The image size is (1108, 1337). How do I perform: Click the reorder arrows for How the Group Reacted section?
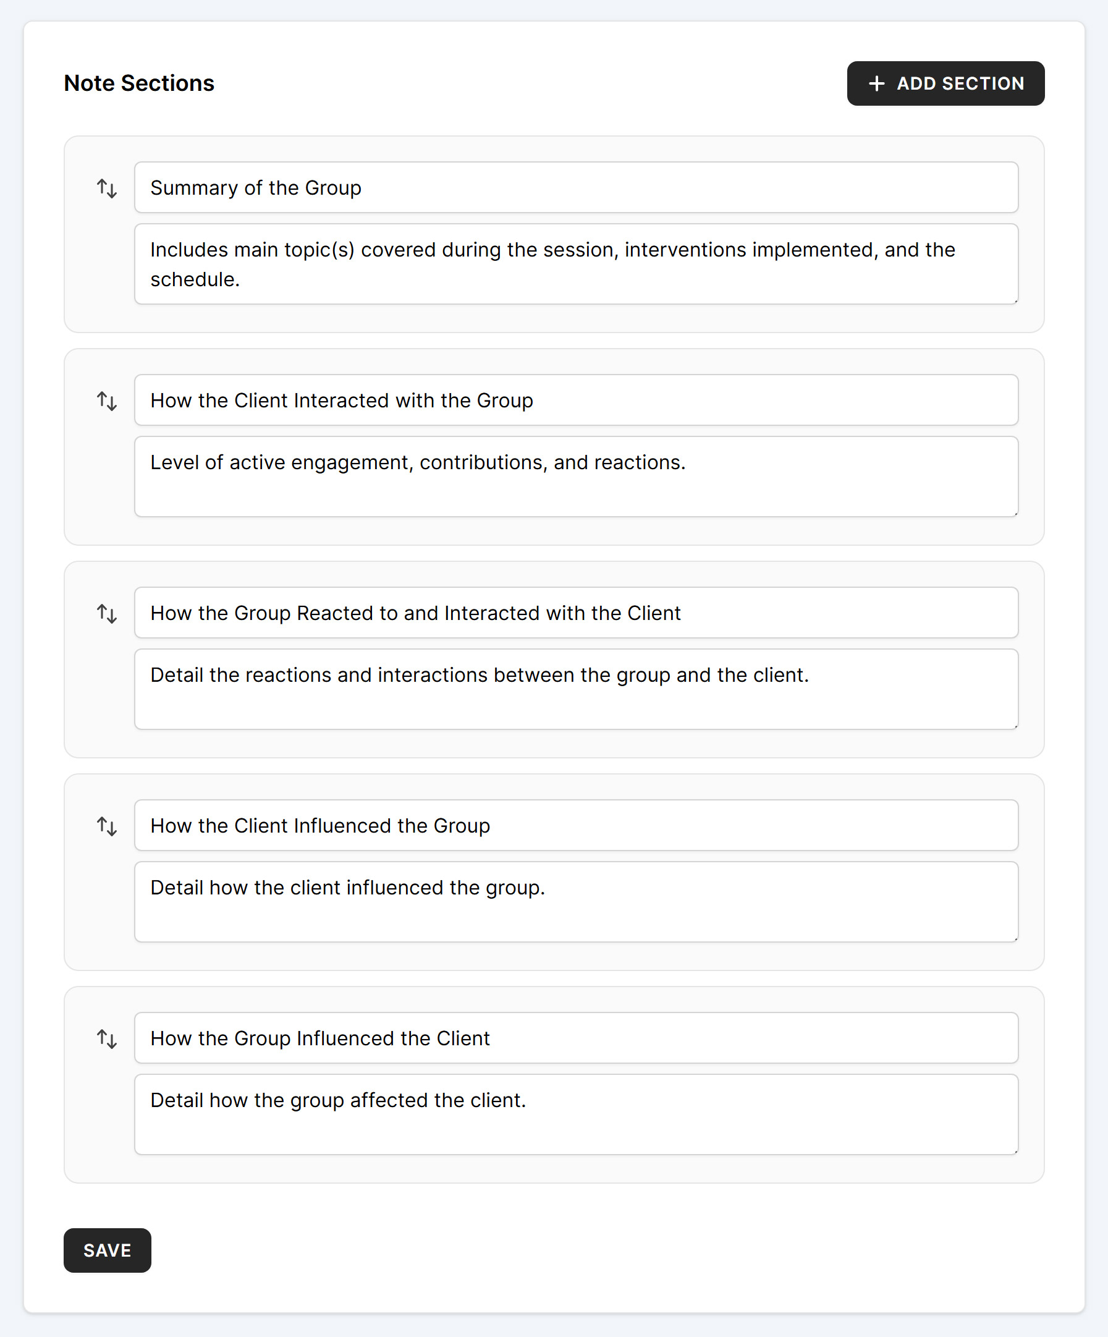106,613
